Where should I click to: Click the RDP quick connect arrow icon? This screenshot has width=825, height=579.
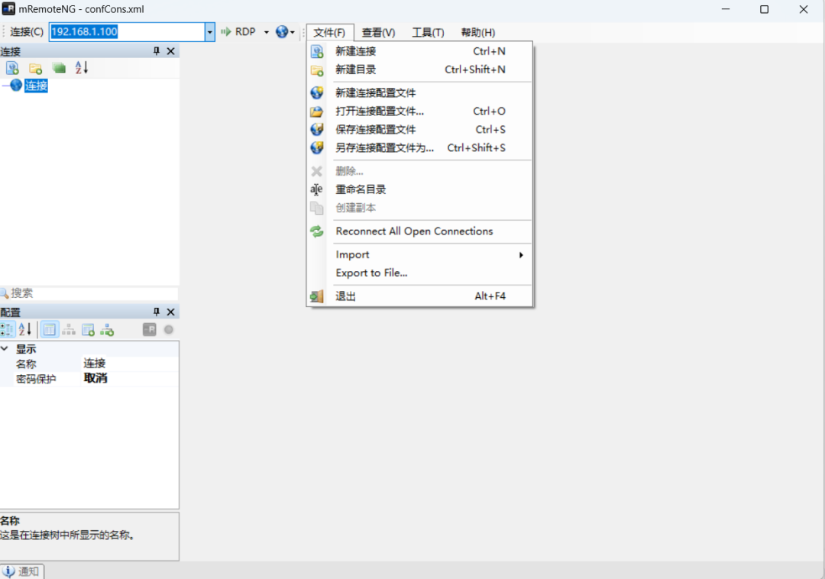[x=226, y=32]
